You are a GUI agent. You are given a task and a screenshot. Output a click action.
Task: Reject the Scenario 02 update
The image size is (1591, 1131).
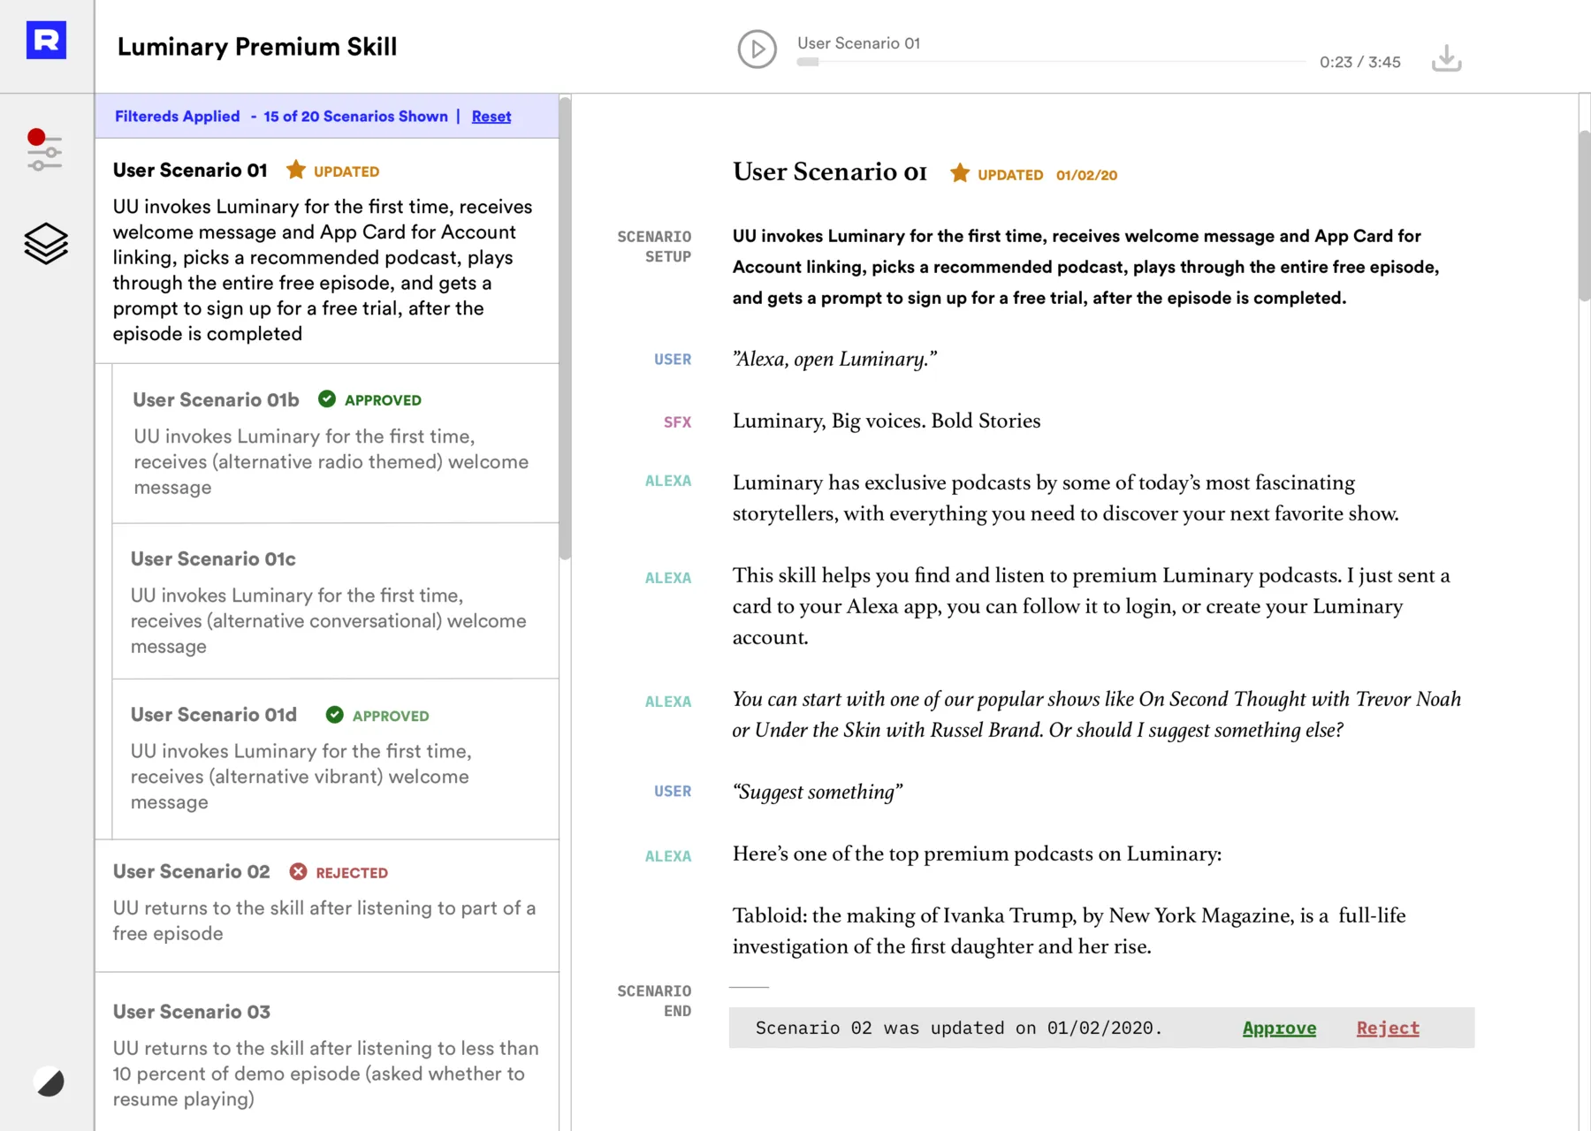1388,1028
